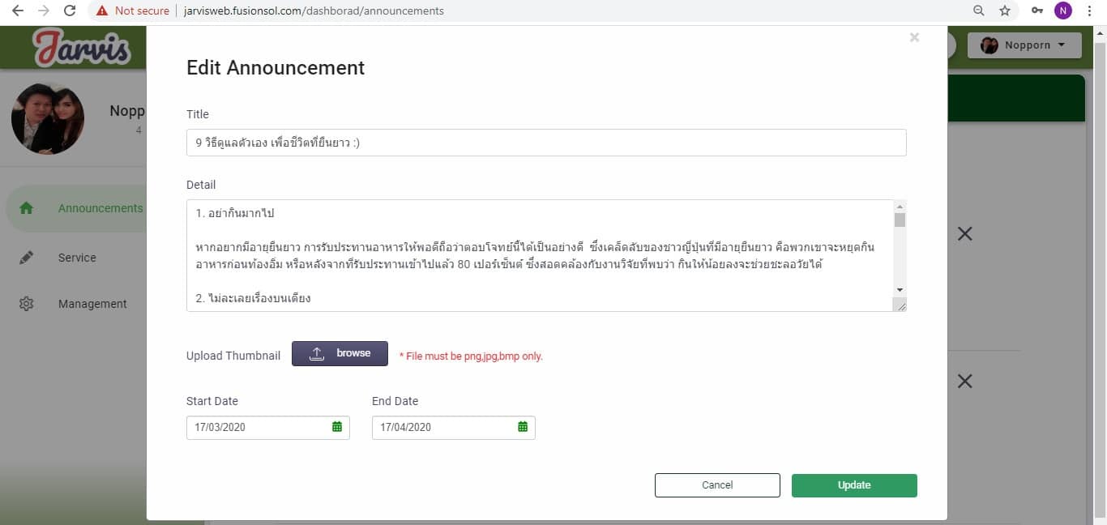Open the Chrome three-dot menu
This screenshot has height=525, width=1107.
tap(1090, 11)
